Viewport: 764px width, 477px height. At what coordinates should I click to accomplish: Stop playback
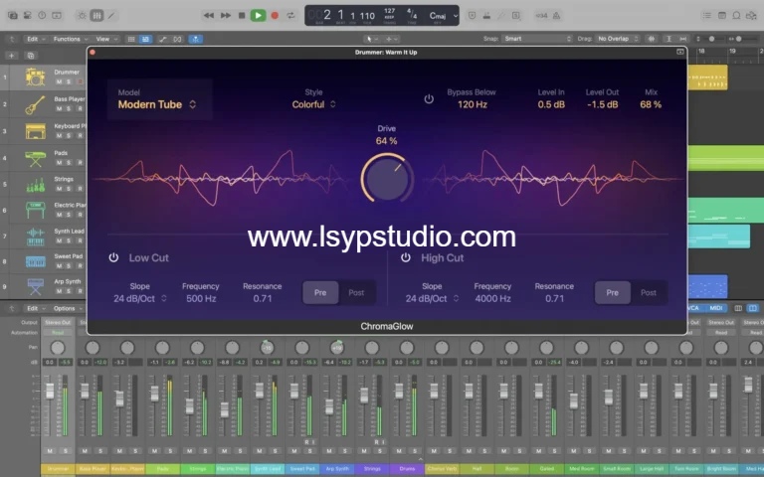(242, 16)
